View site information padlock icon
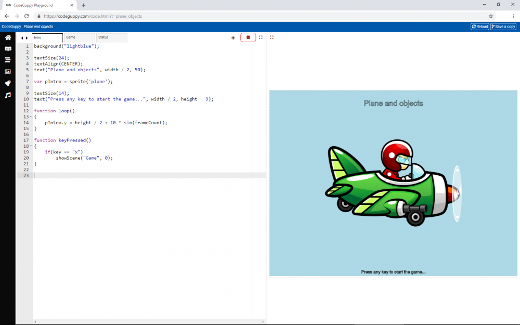This screenshot has width=520, height=325. [39, 16]
